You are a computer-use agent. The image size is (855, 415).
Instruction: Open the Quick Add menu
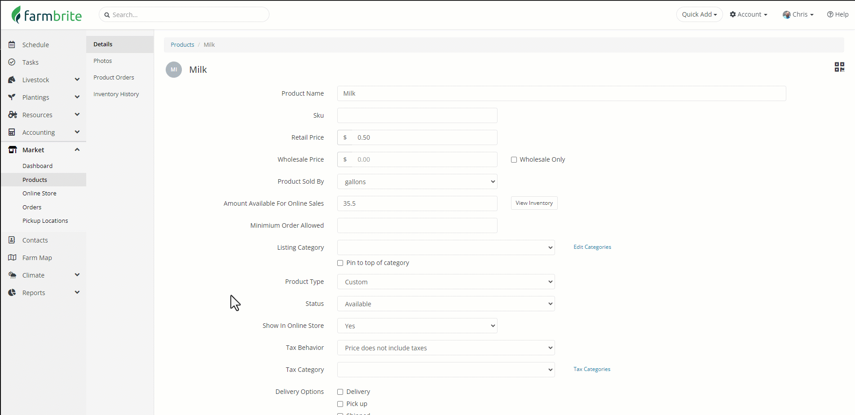pyautogui.click(x=699, y=14)
